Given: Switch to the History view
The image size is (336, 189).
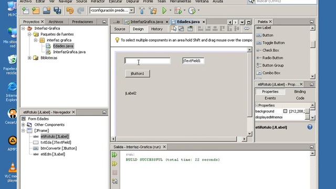Looking at the screenshot, I should [x=156, y=29].
